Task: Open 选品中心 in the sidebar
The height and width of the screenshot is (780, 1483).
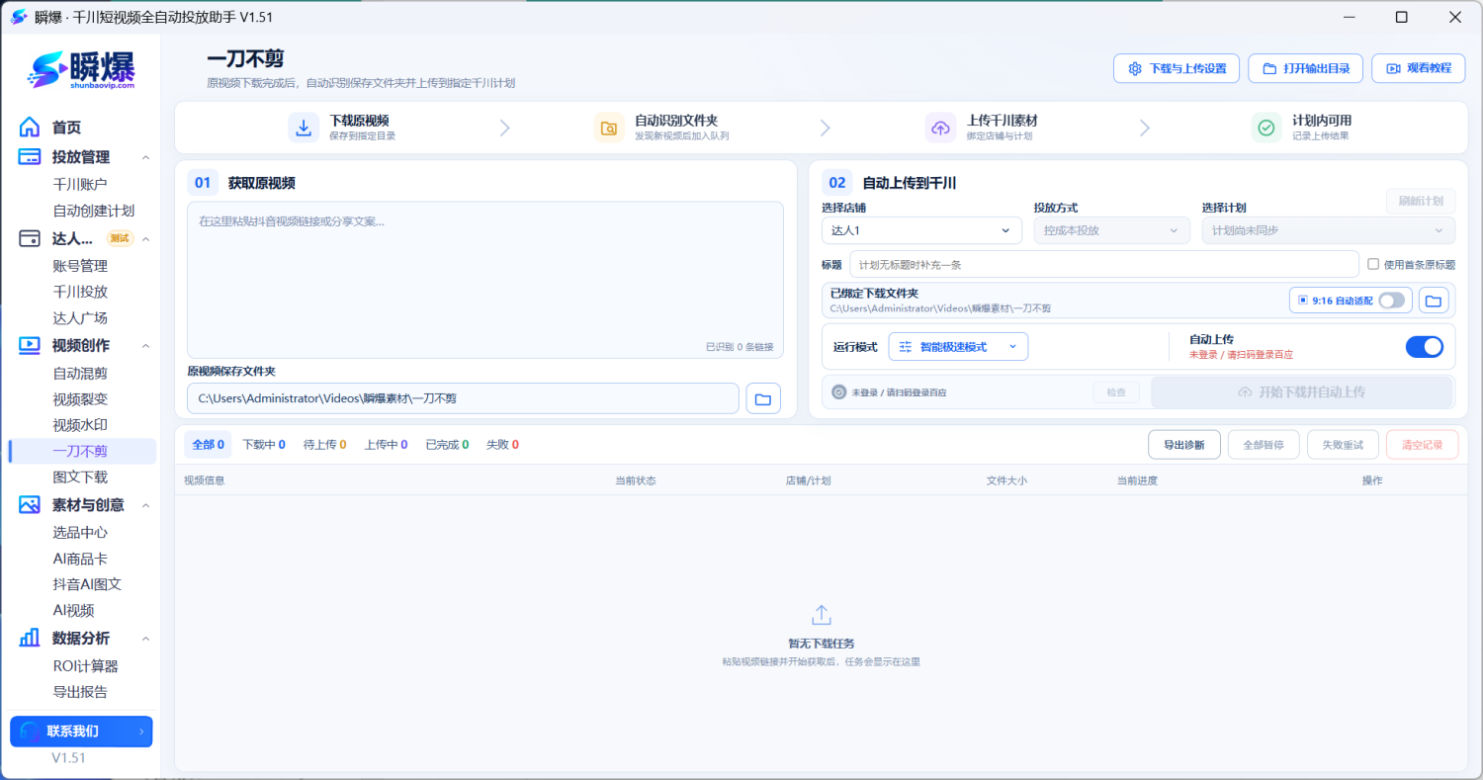Action: pyautogui.click(x=80, y=532)
